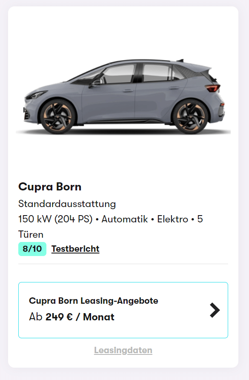Click the Standardausstattung label
This screenshot has height=380, width=249.
tap(67, 204)
